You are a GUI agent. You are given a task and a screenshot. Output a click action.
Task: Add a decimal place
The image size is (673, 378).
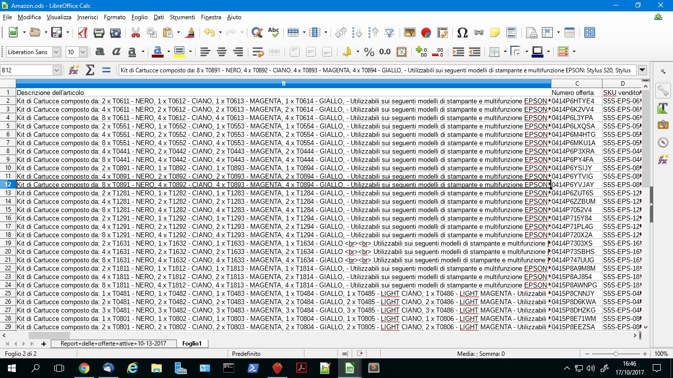(x=421, y=52)
